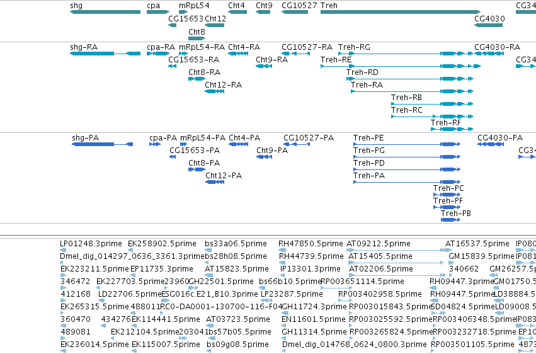Select the Treh-PC protein feature
This screenshot has height=354, width=536.
(447, 195)
